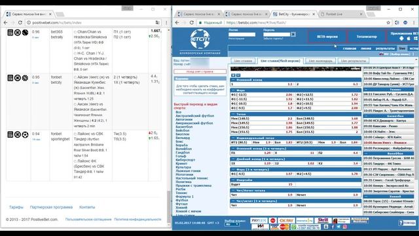419x236 pixels.
Task: Tick the checkbox next to H-C. Chan / Y-J. Chan
Action: point(75,54)
